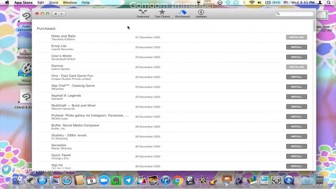Launch Keynote from the Dock
Viewport: 336px width, 189px height.
227,180
